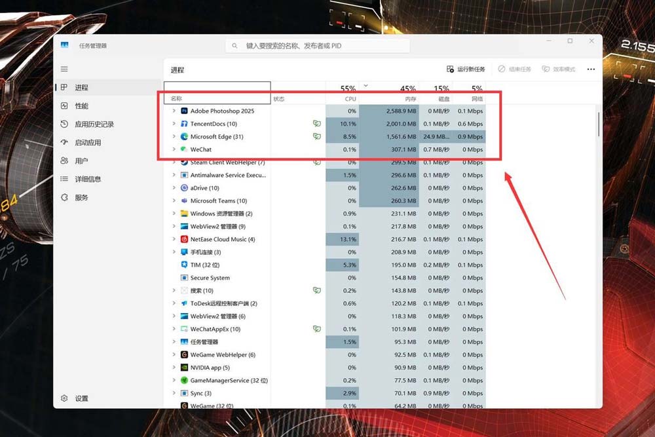This screenshot has height=437, width=655.
Task: Click the NetEase Cloud Music icon
Action: pos(184,239)
